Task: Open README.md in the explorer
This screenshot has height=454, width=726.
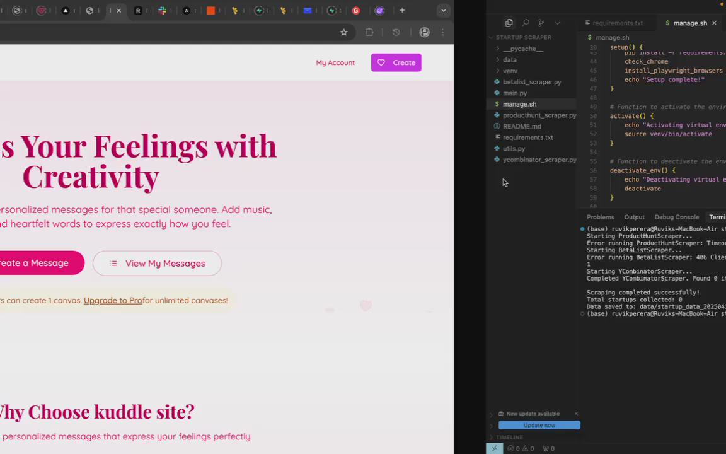Action: click(522, 127)
